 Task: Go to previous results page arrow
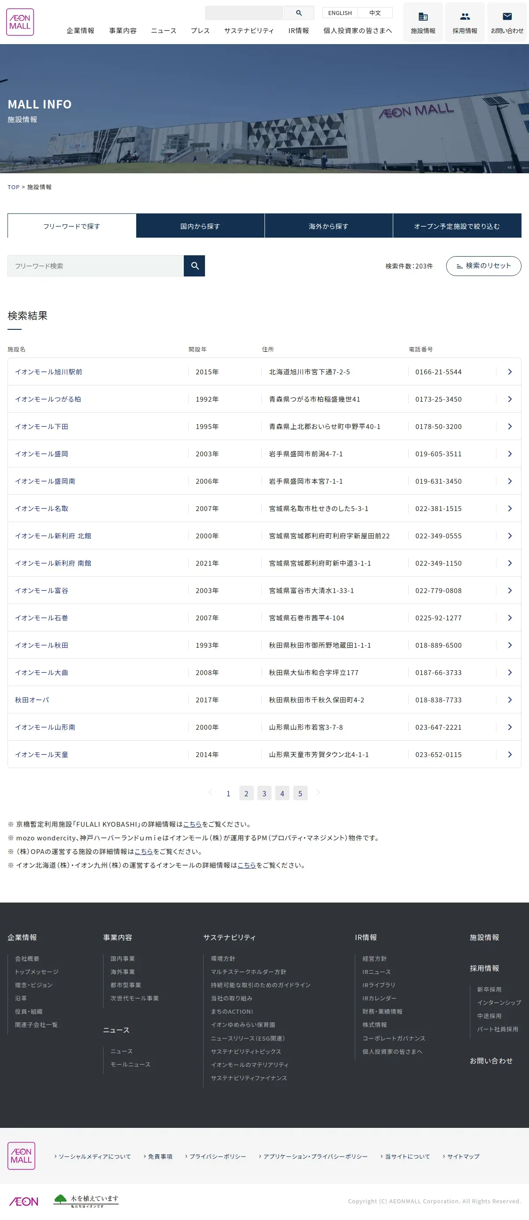pyautogui.click(x=210, y=792)
